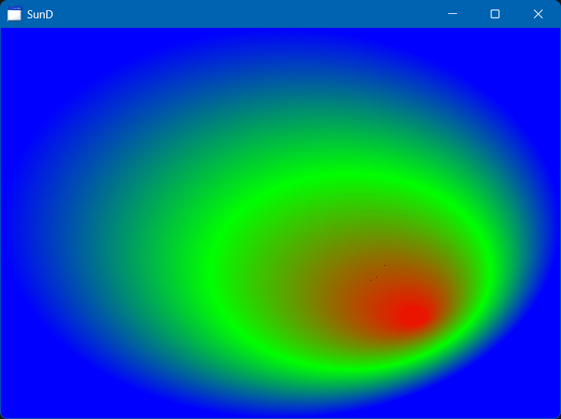Click the SunD title text
Viewport: 561px width, 419px height.
[40, 15]
